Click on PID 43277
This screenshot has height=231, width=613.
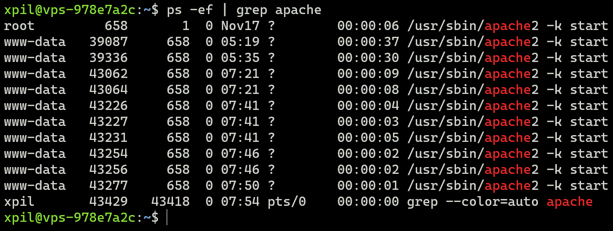tap(108, 185)
